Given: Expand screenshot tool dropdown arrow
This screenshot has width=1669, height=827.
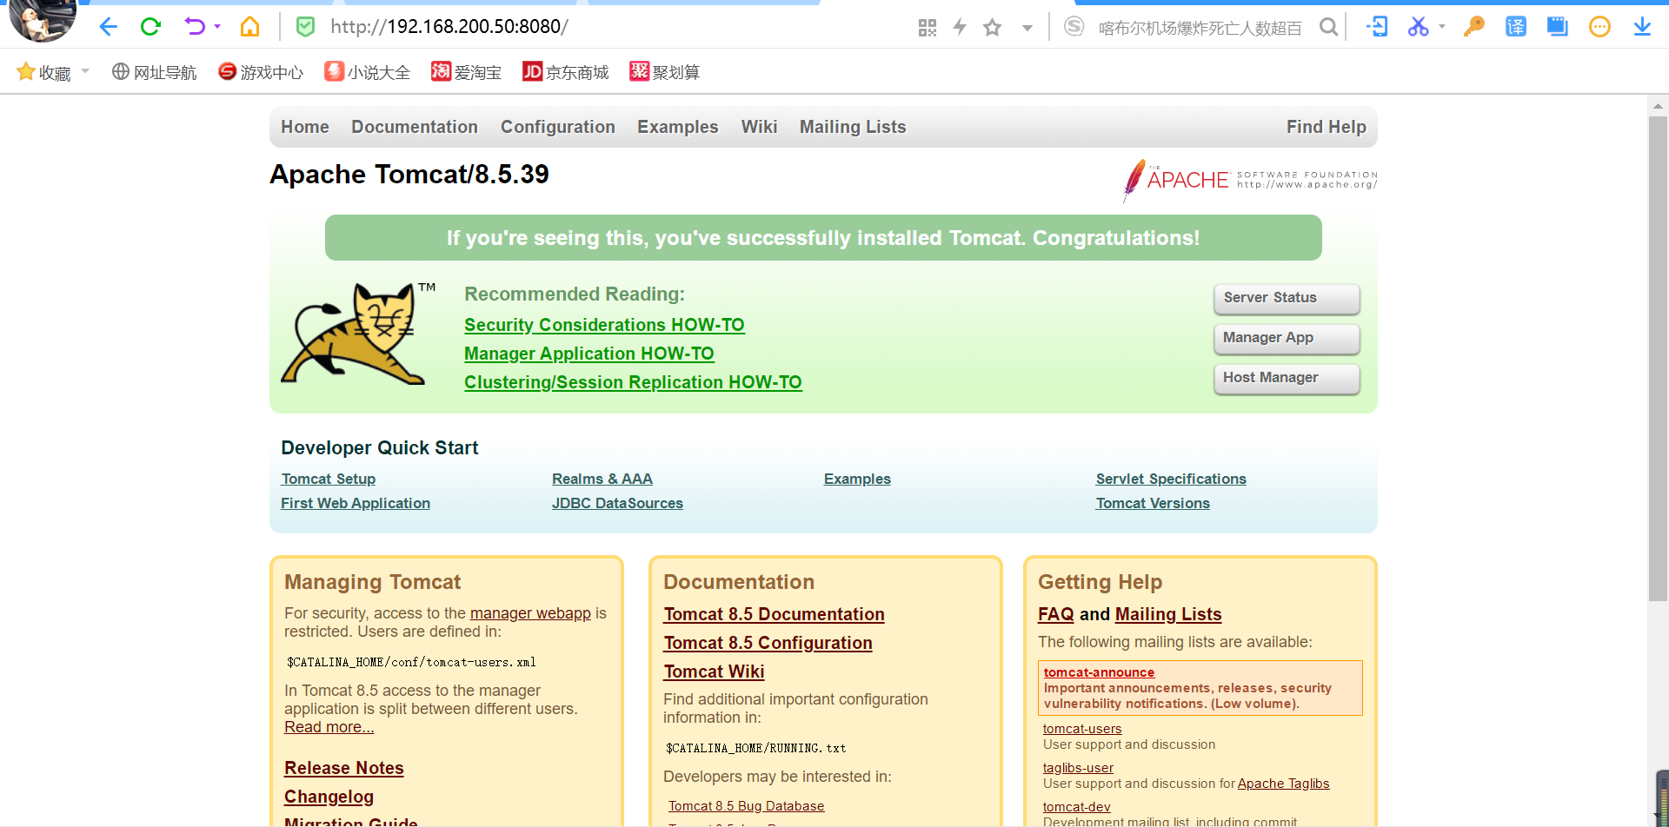Looking at the screenshot, I should pyautogui.click(x=1442, y=27).
